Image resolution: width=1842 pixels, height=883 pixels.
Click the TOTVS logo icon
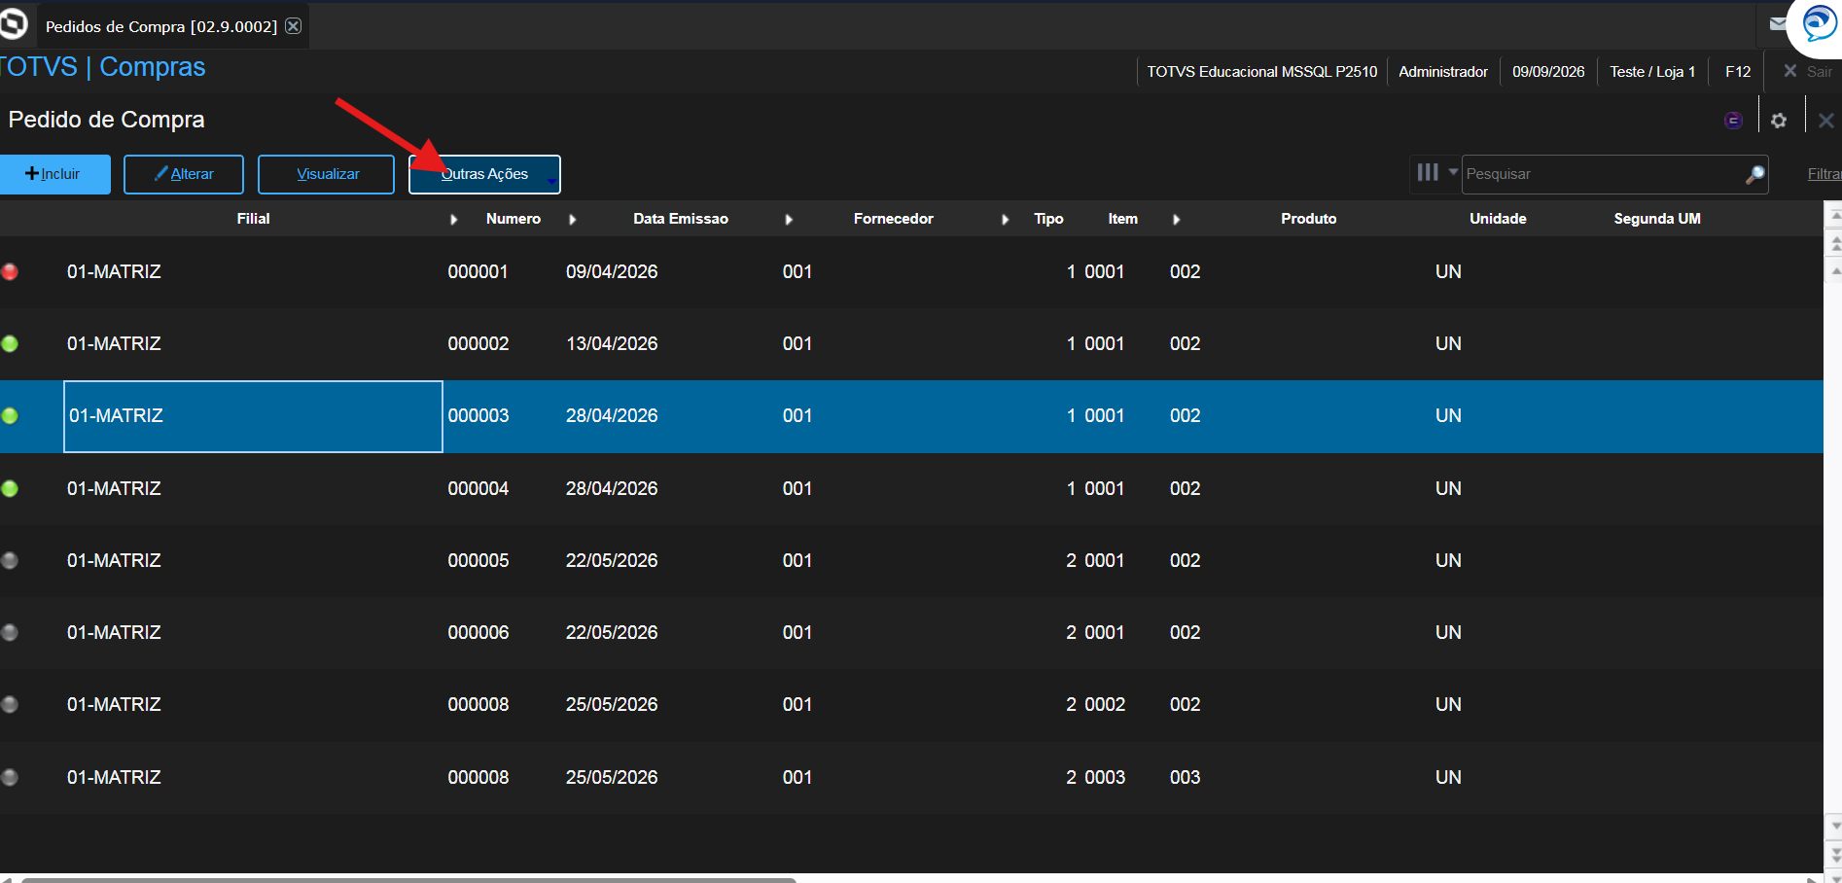point(13,23)
